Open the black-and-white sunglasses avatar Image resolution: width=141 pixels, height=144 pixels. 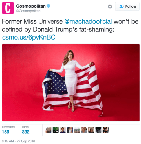click(x=98, y=130)
